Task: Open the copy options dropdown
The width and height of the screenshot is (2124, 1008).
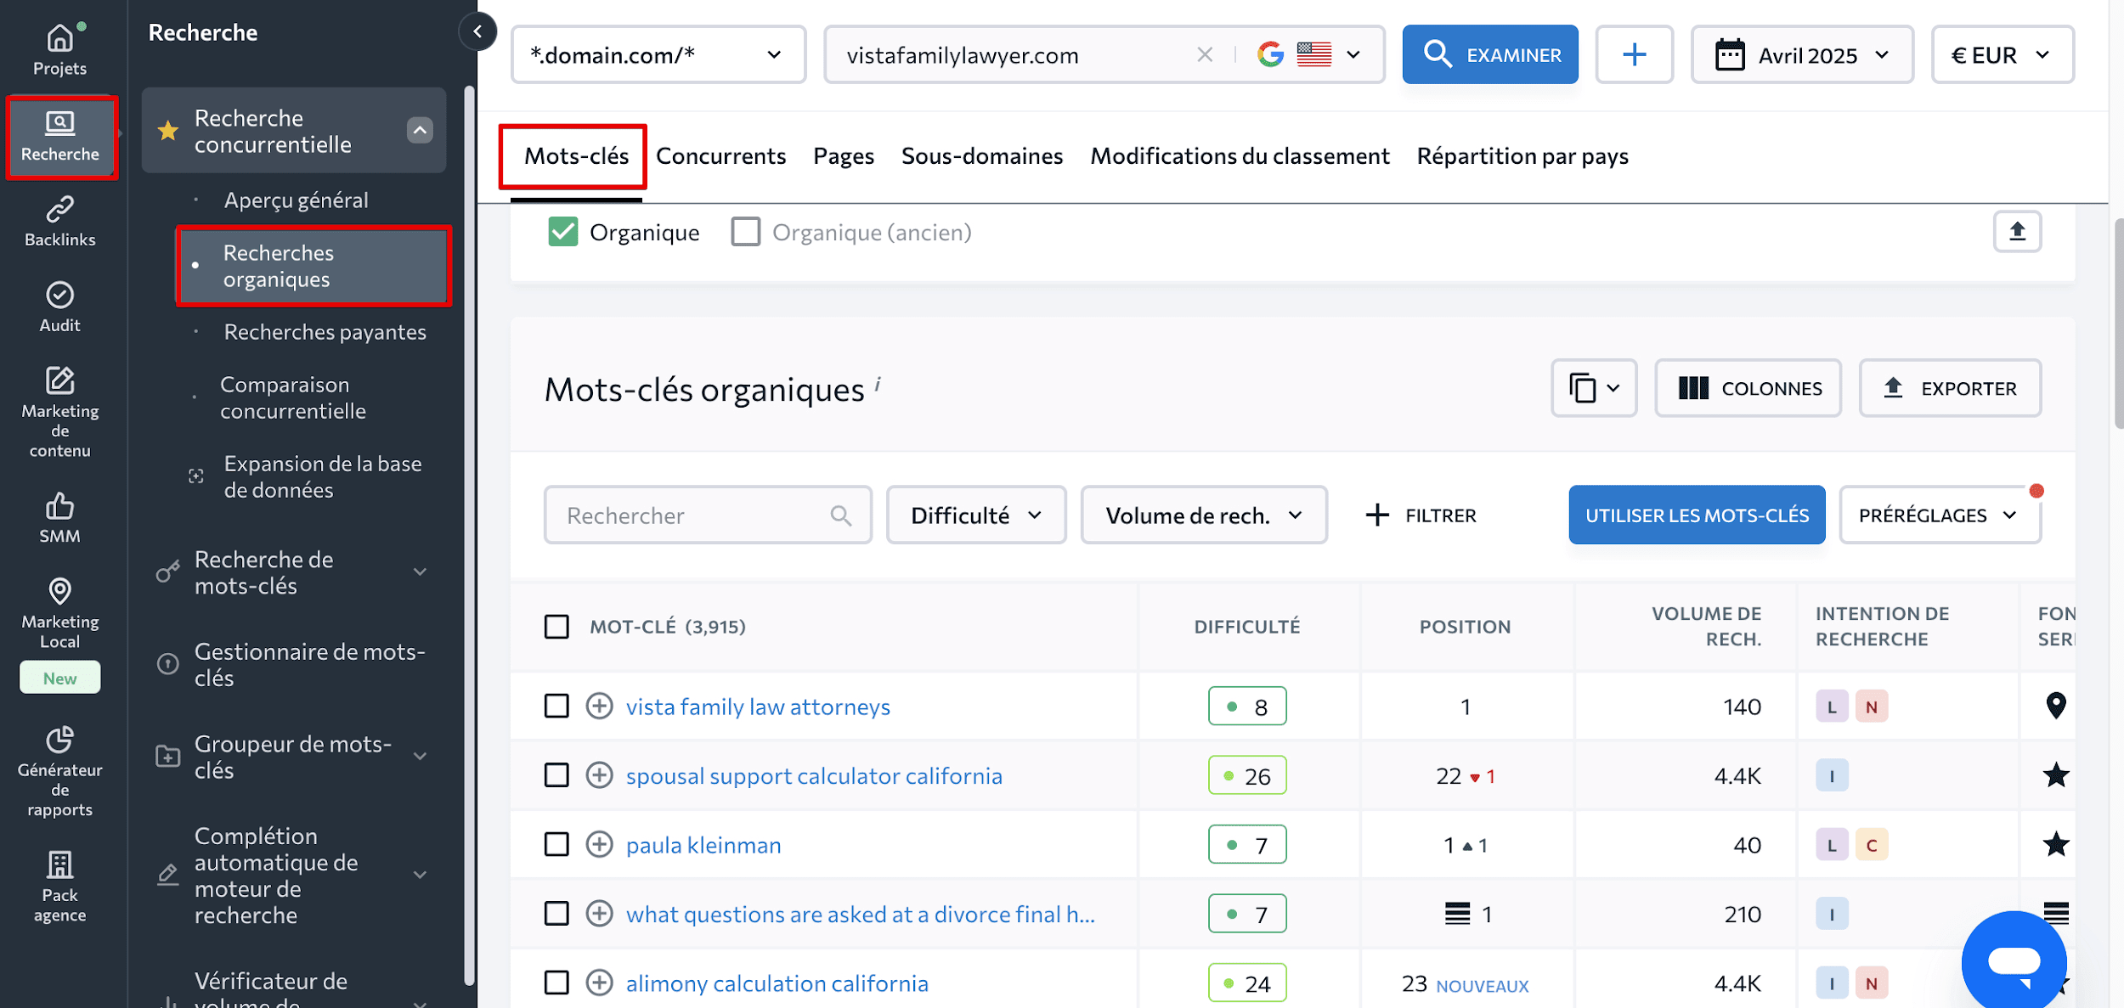Action: point(1594,388)
